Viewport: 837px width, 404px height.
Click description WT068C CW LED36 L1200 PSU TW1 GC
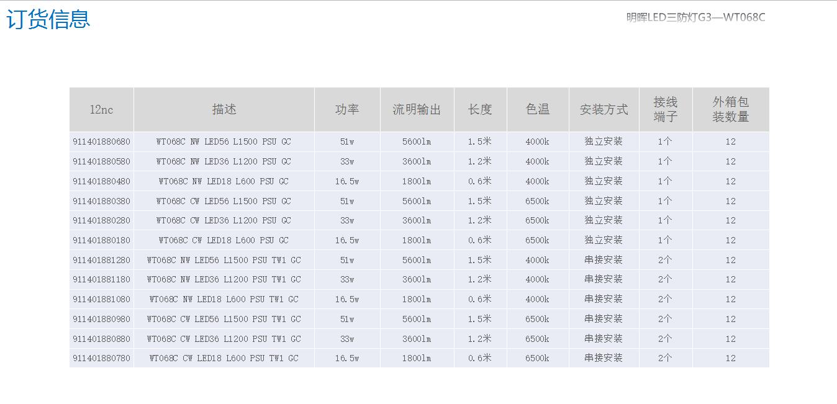point(224,339)
